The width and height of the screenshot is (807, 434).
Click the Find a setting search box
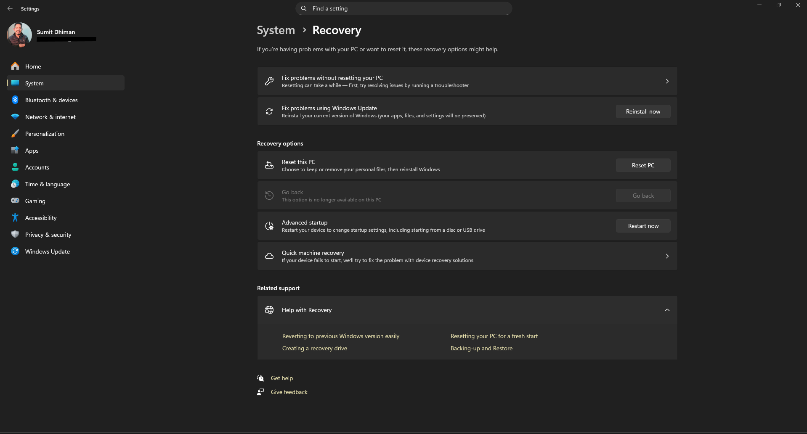click(x=404, y=8)
